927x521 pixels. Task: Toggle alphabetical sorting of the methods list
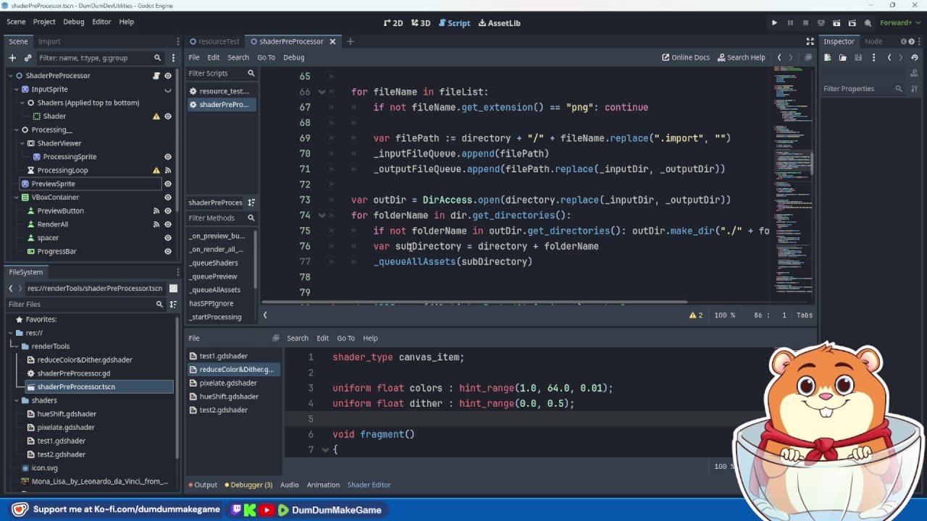click(x=251, y=203)
